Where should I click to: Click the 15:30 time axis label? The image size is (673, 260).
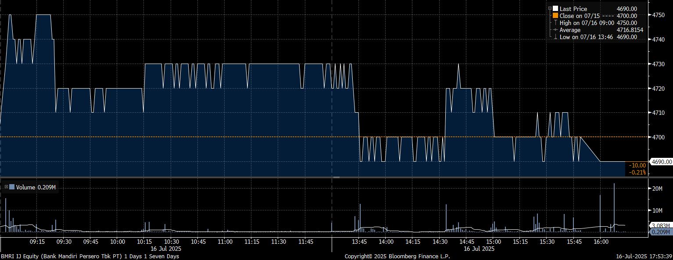[547, 242]
